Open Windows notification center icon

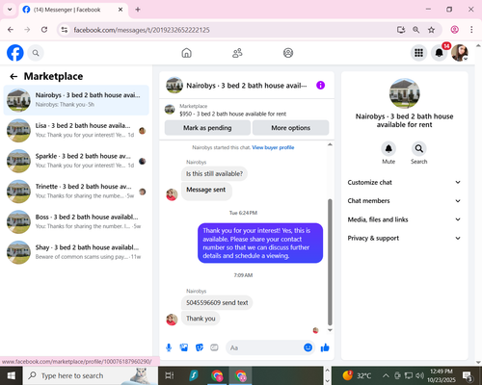tap(468, 375)
